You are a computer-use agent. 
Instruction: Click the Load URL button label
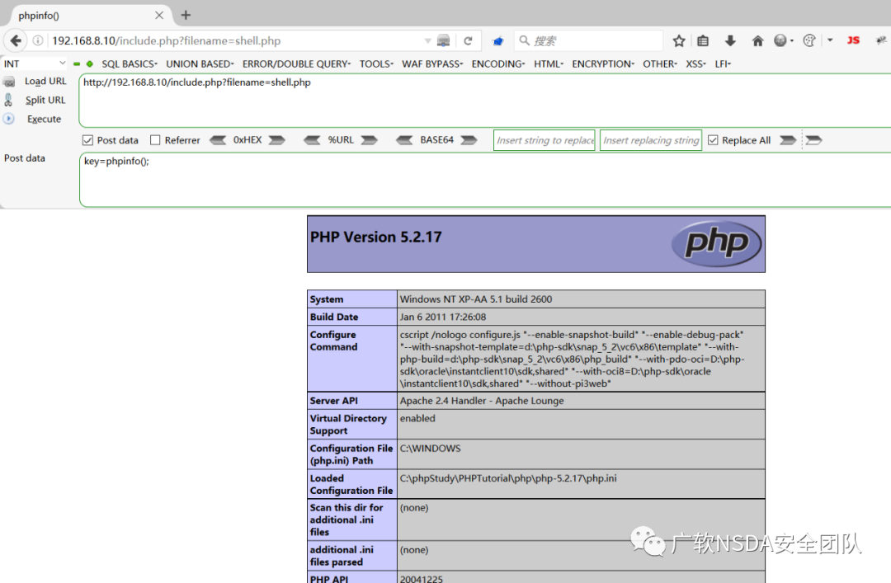(x=45, y=82)
